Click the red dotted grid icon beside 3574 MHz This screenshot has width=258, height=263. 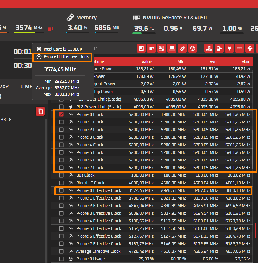pyautogui.click(x=51, y=29)
